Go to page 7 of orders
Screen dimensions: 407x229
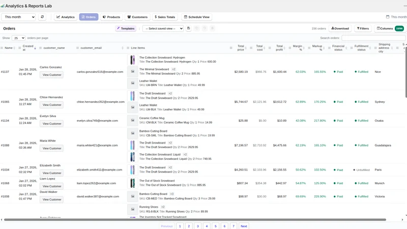[234, 226]
